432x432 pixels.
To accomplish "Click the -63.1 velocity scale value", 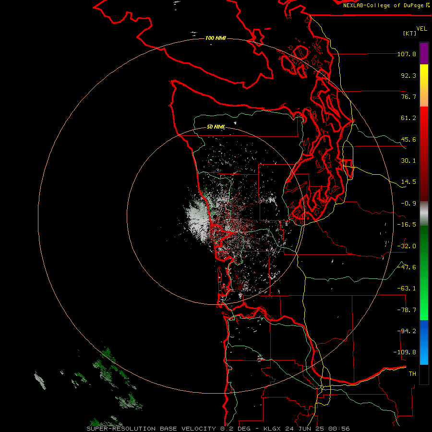I will click(407, 288).
